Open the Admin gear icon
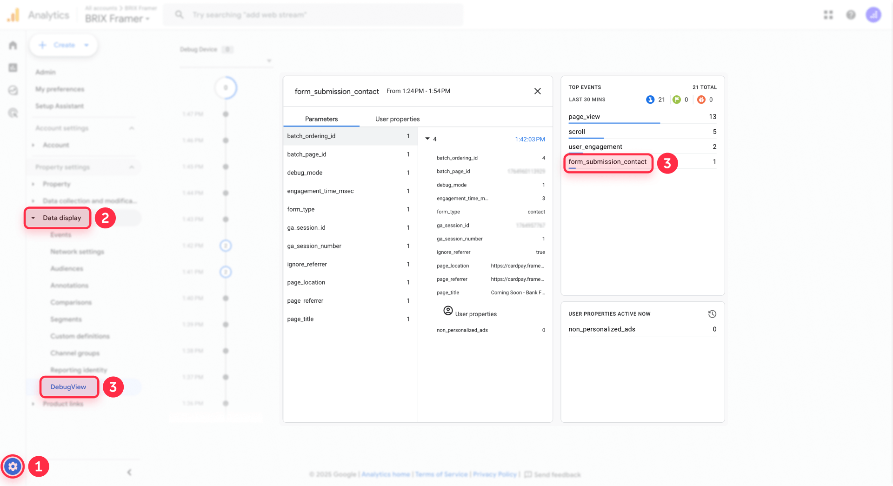The image size is (893, 486). tap(13, 466)
